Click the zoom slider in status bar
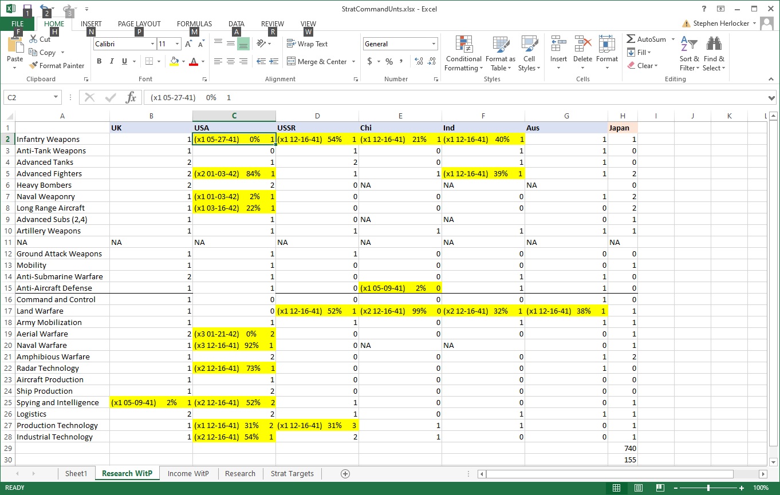Screen dimensions: 780x495 (708, 488)
